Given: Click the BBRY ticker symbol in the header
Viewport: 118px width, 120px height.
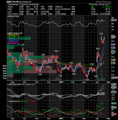Looking at the screenshot, I should coord(9,2).
